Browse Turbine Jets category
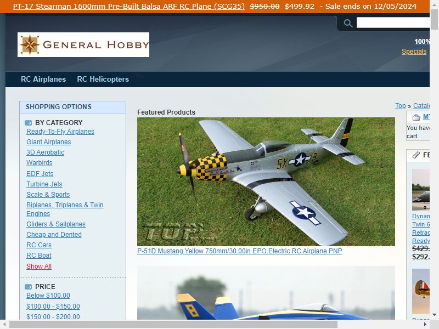 (x=44, y=184)
